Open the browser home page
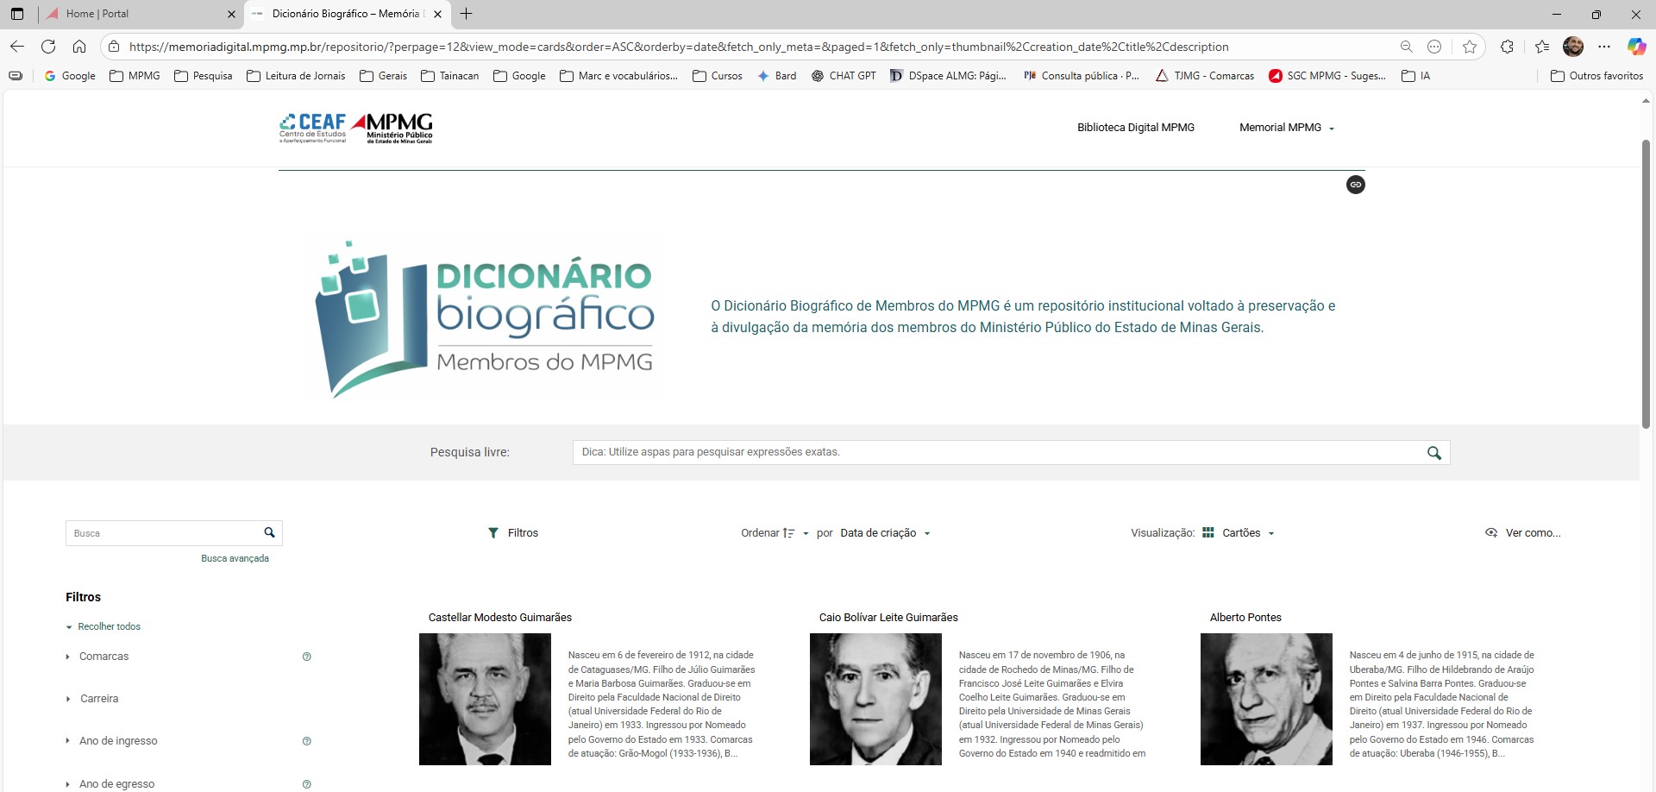Image resolution: width=1656 pixels, height=792 pixels. point(79,47)
